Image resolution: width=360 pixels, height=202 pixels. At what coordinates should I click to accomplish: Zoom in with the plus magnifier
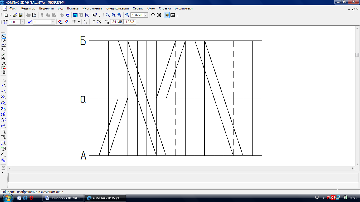pos(114,15)
